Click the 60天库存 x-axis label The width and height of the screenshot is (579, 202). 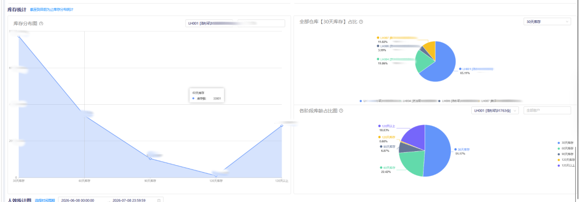[85, 181]
